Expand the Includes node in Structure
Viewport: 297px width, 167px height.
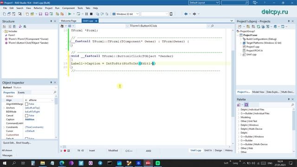tap(3, 31)
